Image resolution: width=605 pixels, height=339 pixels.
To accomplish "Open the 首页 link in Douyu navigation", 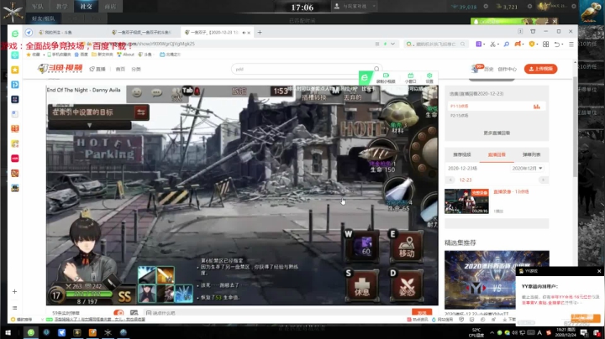I will coord(120,69).
